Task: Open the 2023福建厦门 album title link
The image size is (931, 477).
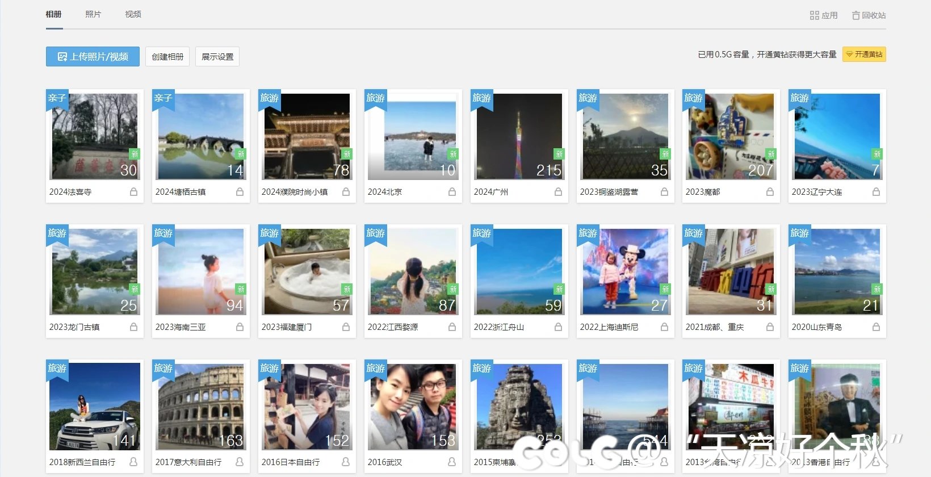Action: click(287, 327)
